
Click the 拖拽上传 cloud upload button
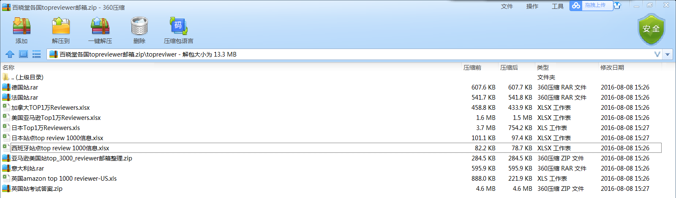coord(591,5)
